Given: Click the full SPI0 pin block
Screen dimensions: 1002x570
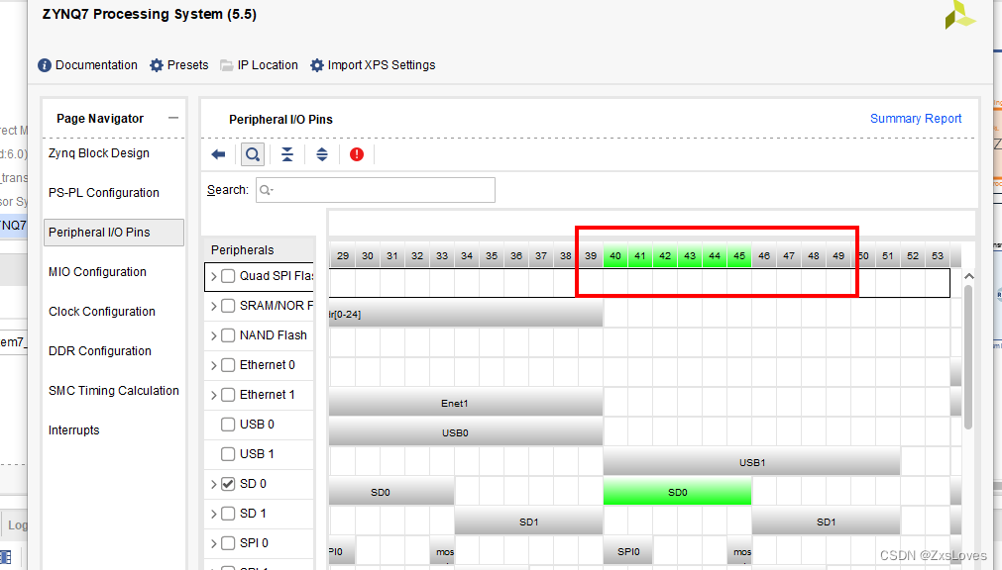Looking at the screenshot, I should tap(628, 551).
